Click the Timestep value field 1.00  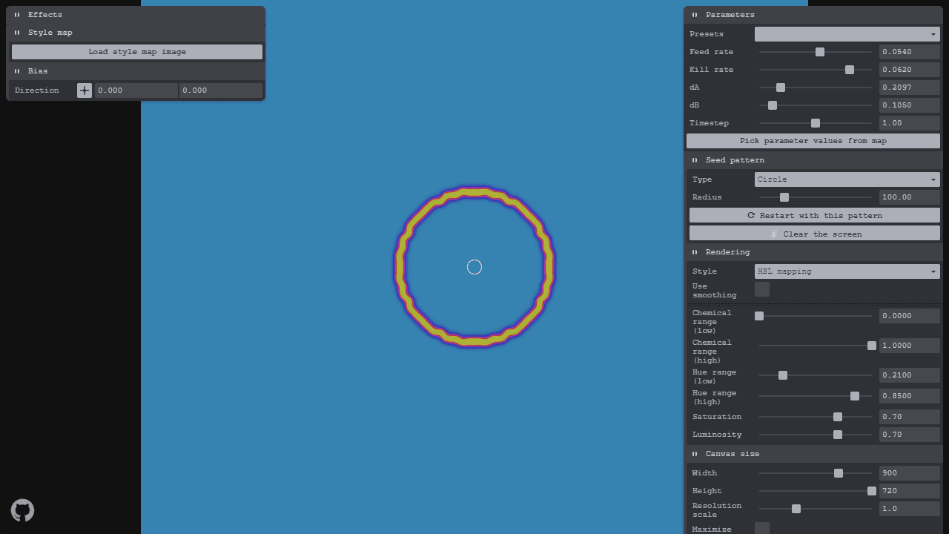pyautogui.click(x=910, y=123)
